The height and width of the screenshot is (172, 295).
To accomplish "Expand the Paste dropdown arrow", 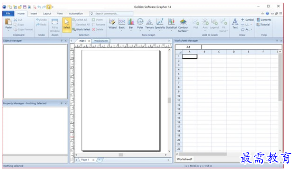I will [x=8, y=30].
